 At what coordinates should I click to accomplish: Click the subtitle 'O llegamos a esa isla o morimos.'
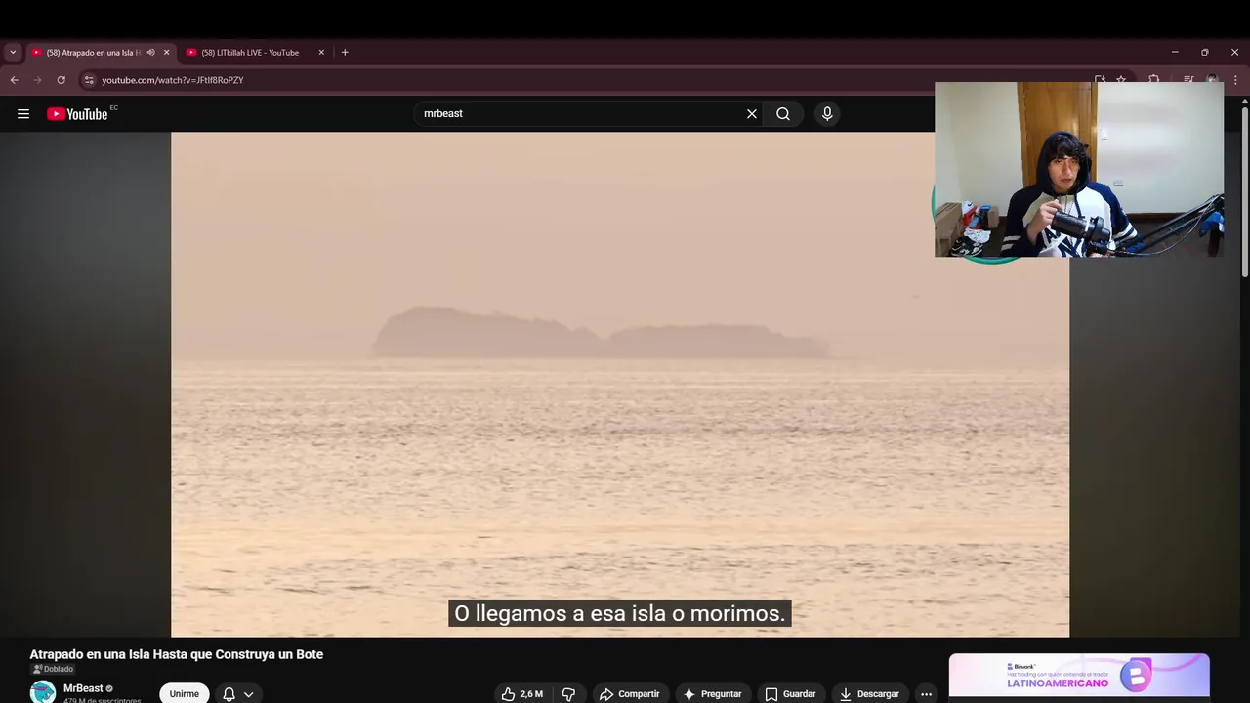(619, 613)
